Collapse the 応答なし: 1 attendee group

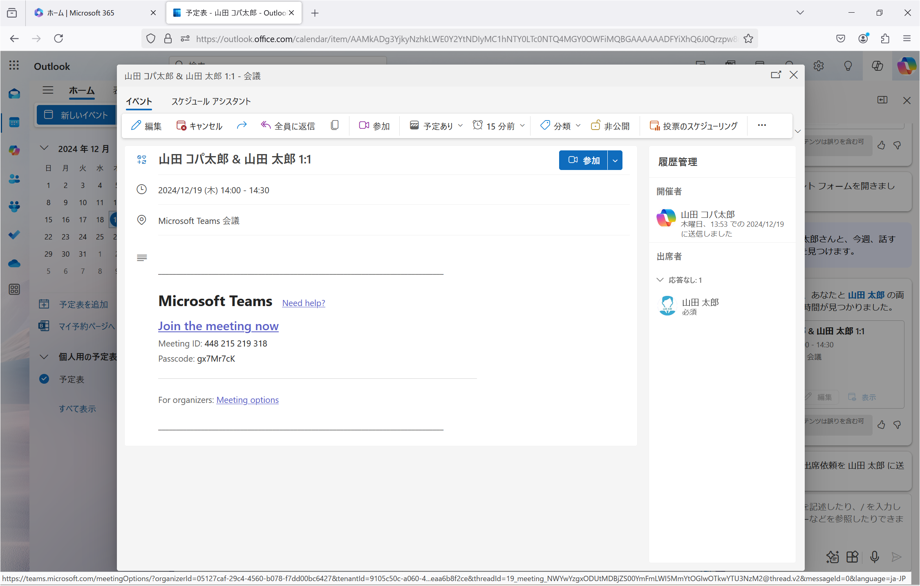(660, 280)
